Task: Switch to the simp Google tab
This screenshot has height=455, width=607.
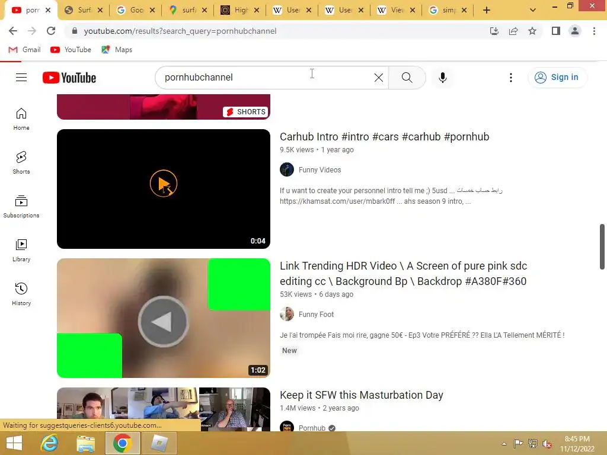Action: coord(449,10)
